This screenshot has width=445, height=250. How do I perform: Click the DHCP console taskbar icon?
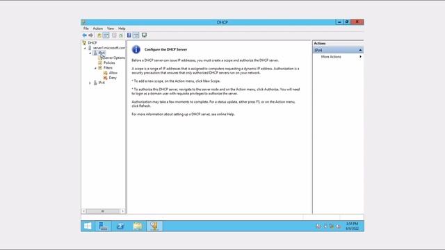[x=154, y=226]
